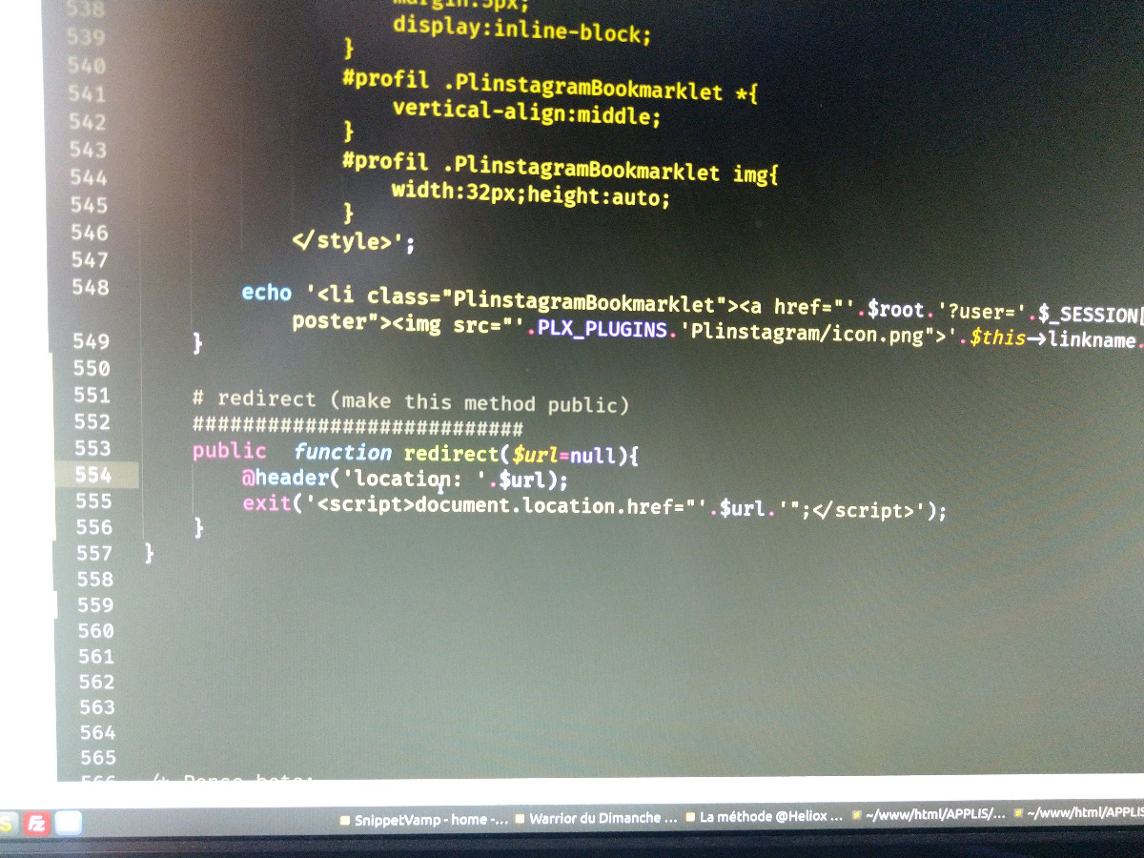This screenshot has width=1144, height=858.
Task: Click the #profil .PlinstagramBookmarklet *{ selector
Action: [550, 87]
